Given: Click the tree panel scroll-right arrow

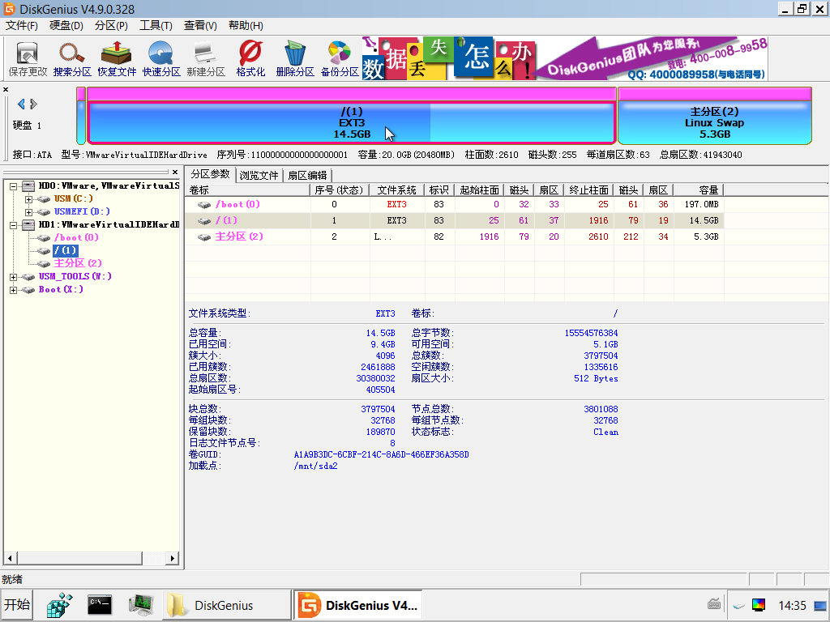Looking at the screenshot, I should pos(172,558).
